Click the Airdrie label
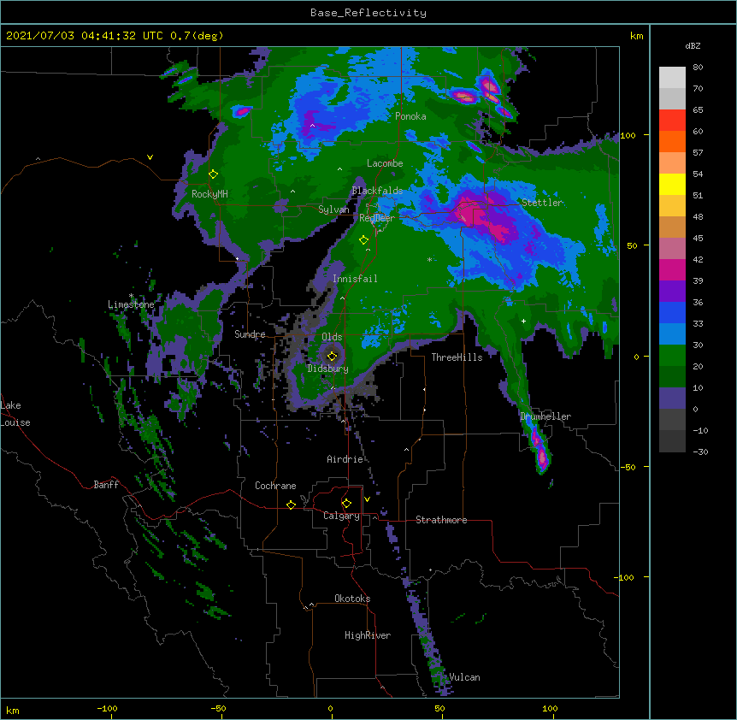The width and height of the screenshot is (737, 720). 345,459
